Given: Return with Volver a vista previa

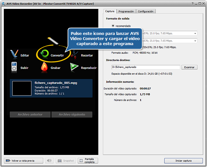Looking at the screenshot, I should [23, 161].
